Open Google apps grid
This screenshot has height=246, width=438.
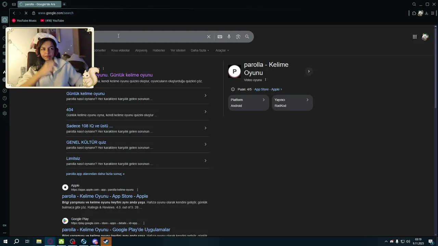tap(414, 37)
